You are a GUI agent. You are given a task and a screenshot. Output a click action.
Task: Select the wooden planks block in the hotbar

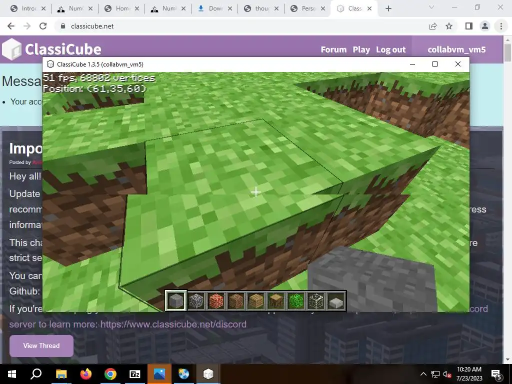[x=255, y=300]
